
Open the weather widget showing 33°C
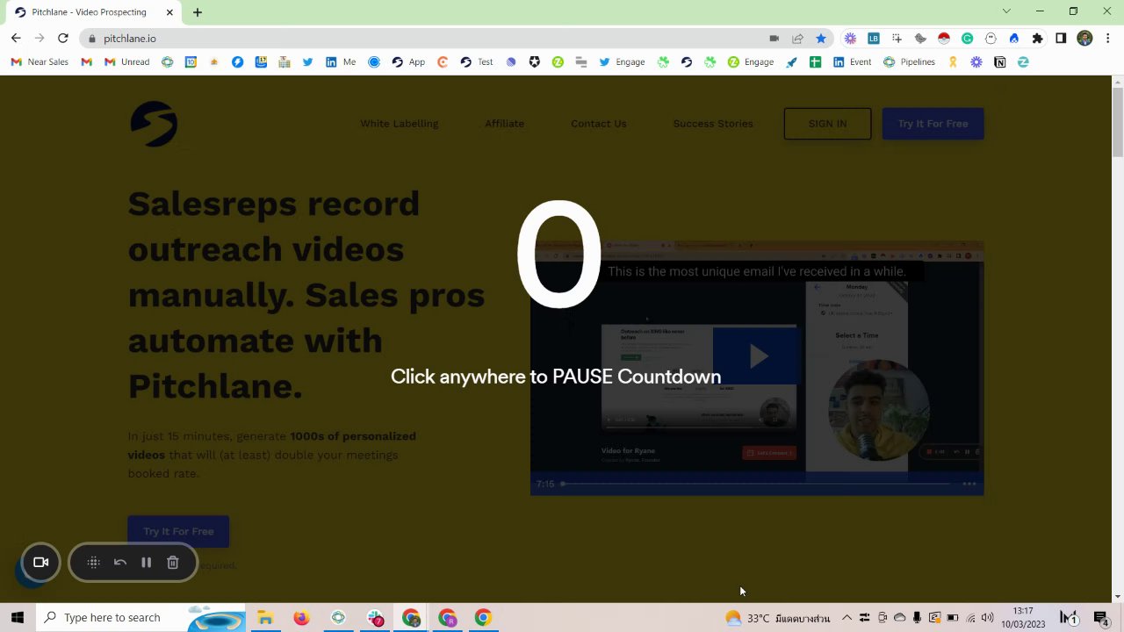[778, 618]
